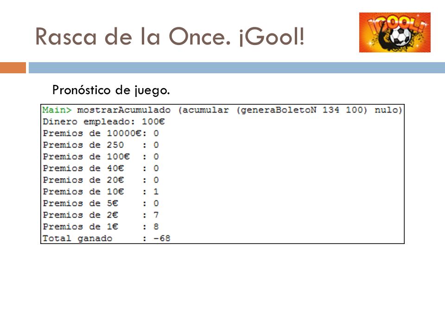Select the 'Premios de 10000€: 0' row
The width and height of the screenshot is (445, 334).
click(x=101, y=134)
